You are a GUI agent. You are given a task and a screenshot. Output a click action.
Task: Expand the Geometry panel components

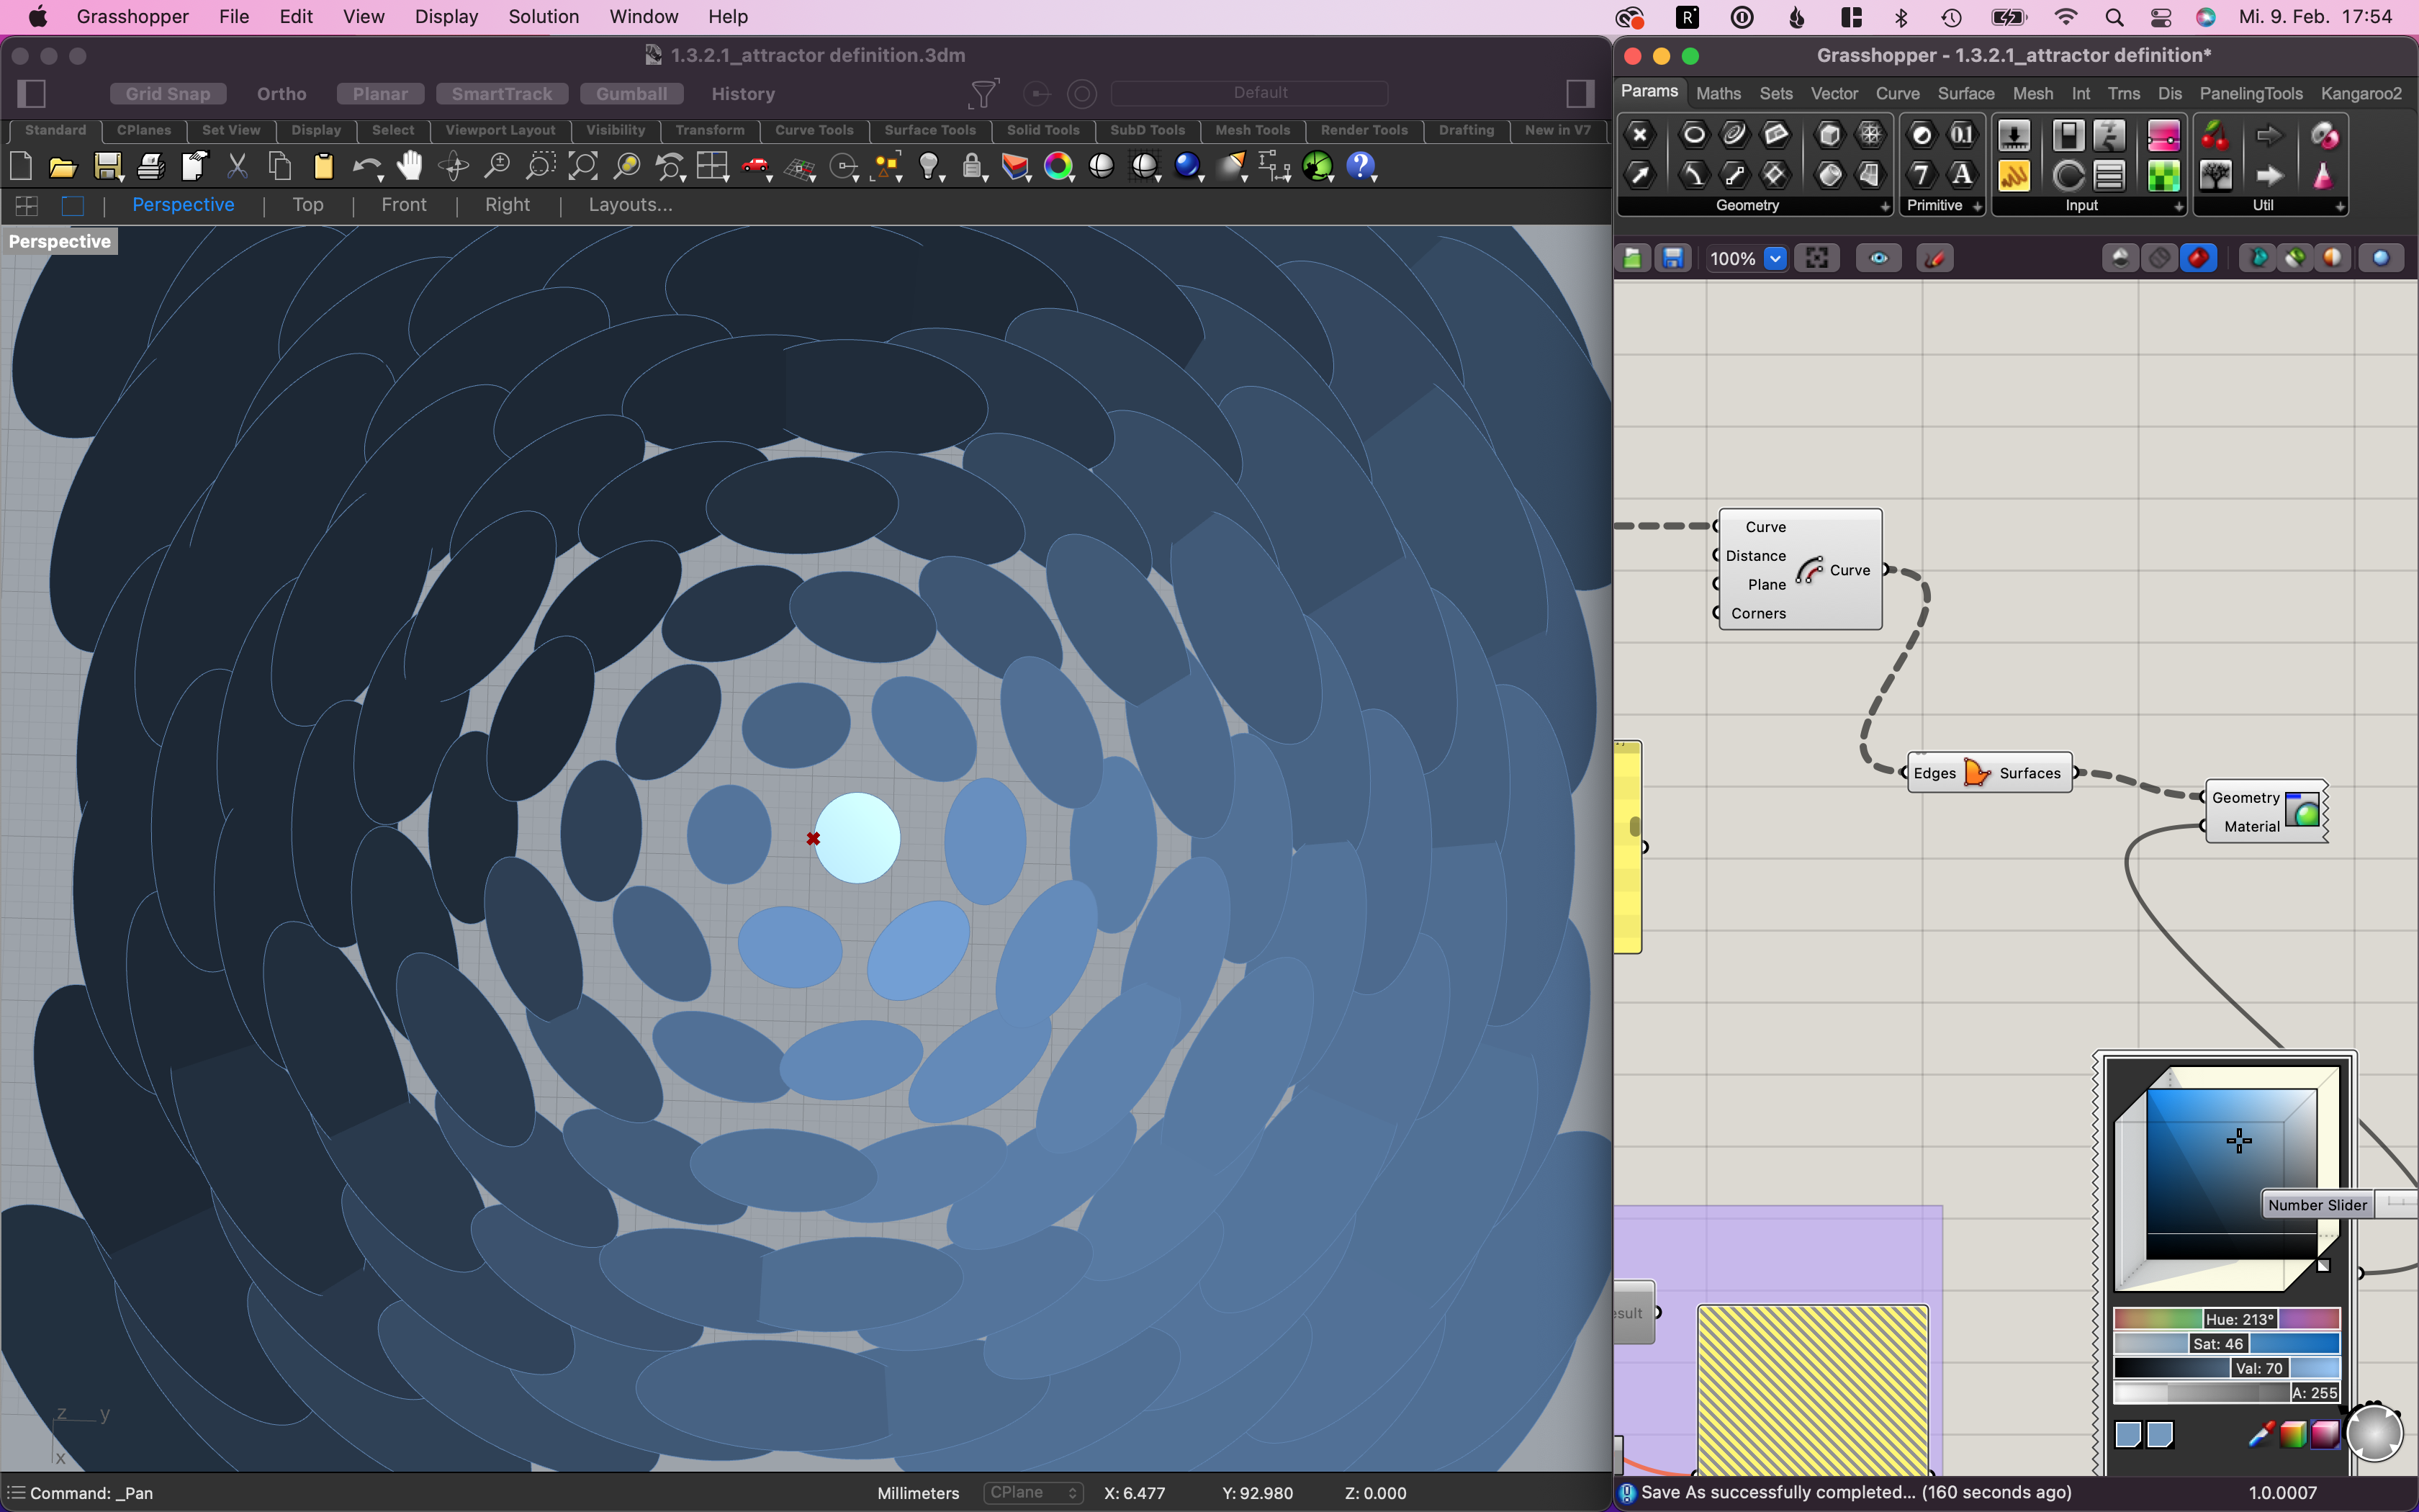point(1884,206)
